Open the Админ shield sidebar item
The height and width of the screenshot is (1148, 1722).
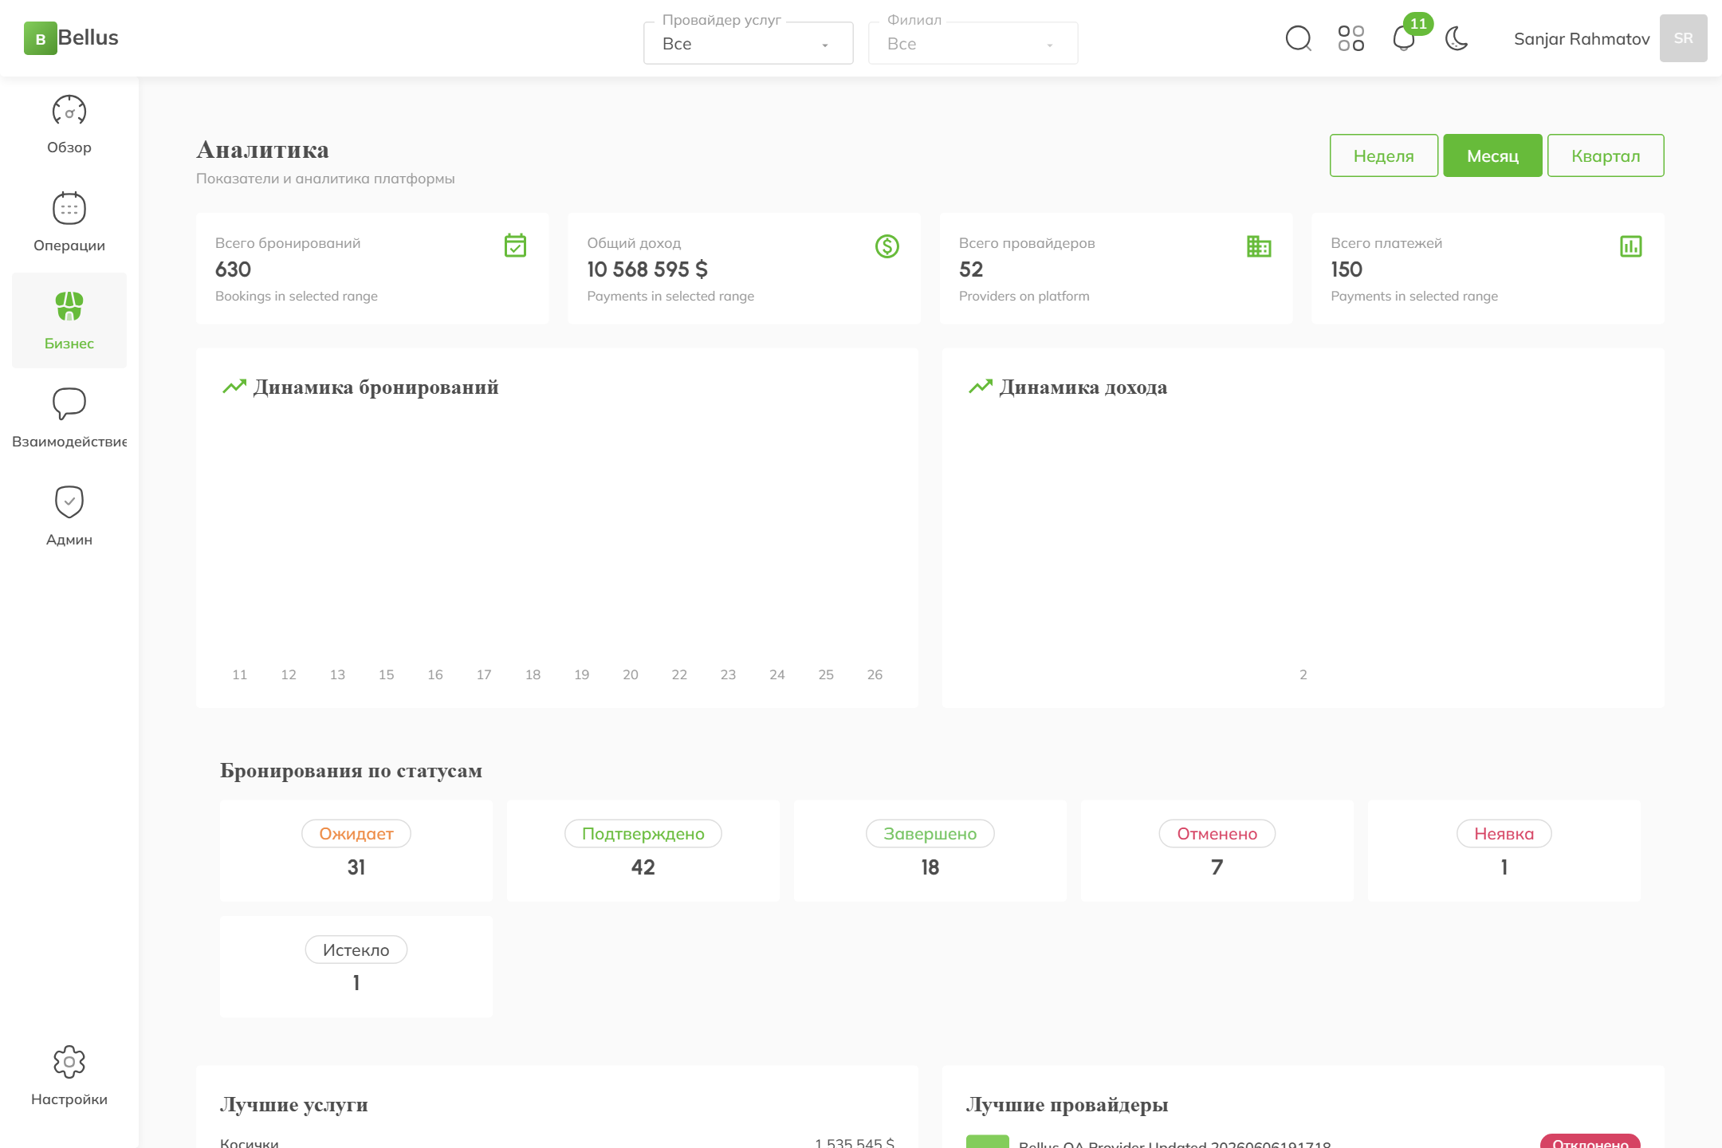point(69,517)
